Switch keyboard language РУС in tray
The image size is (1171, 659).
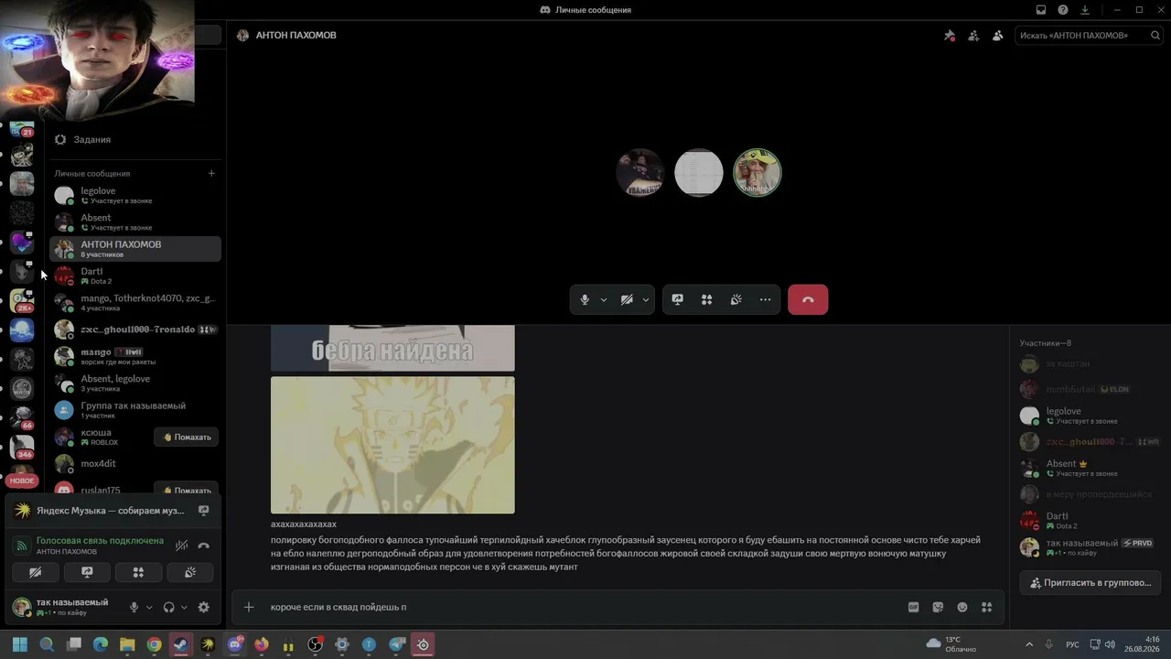[1072, 644]
